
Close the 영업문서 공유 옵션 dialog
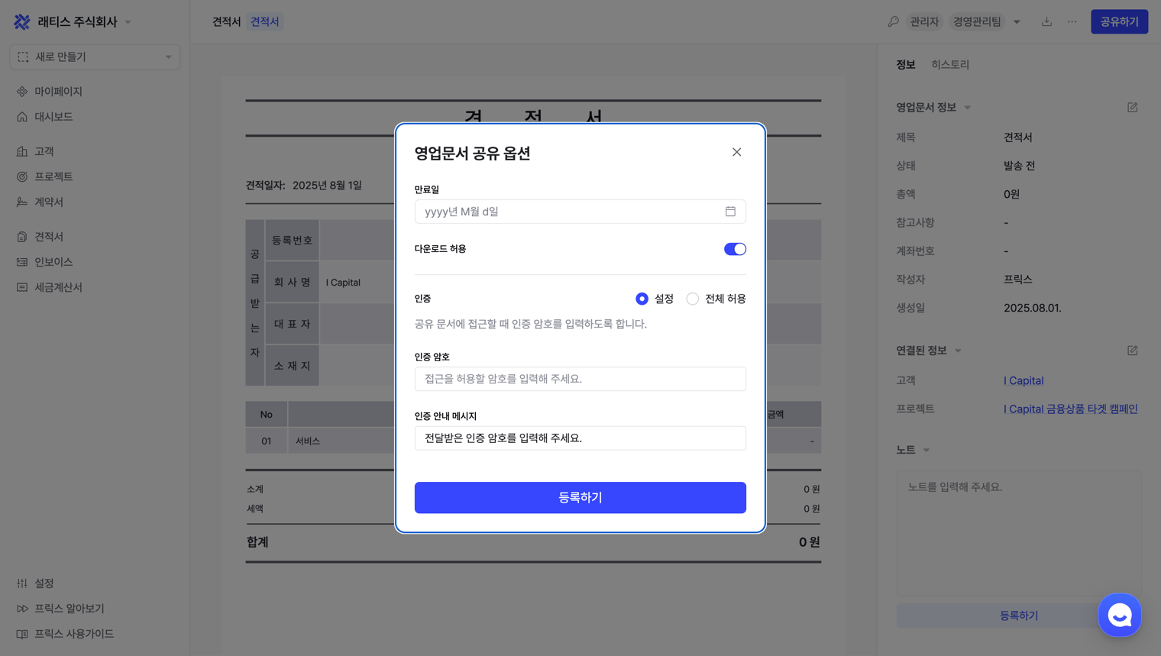[736, 152]
